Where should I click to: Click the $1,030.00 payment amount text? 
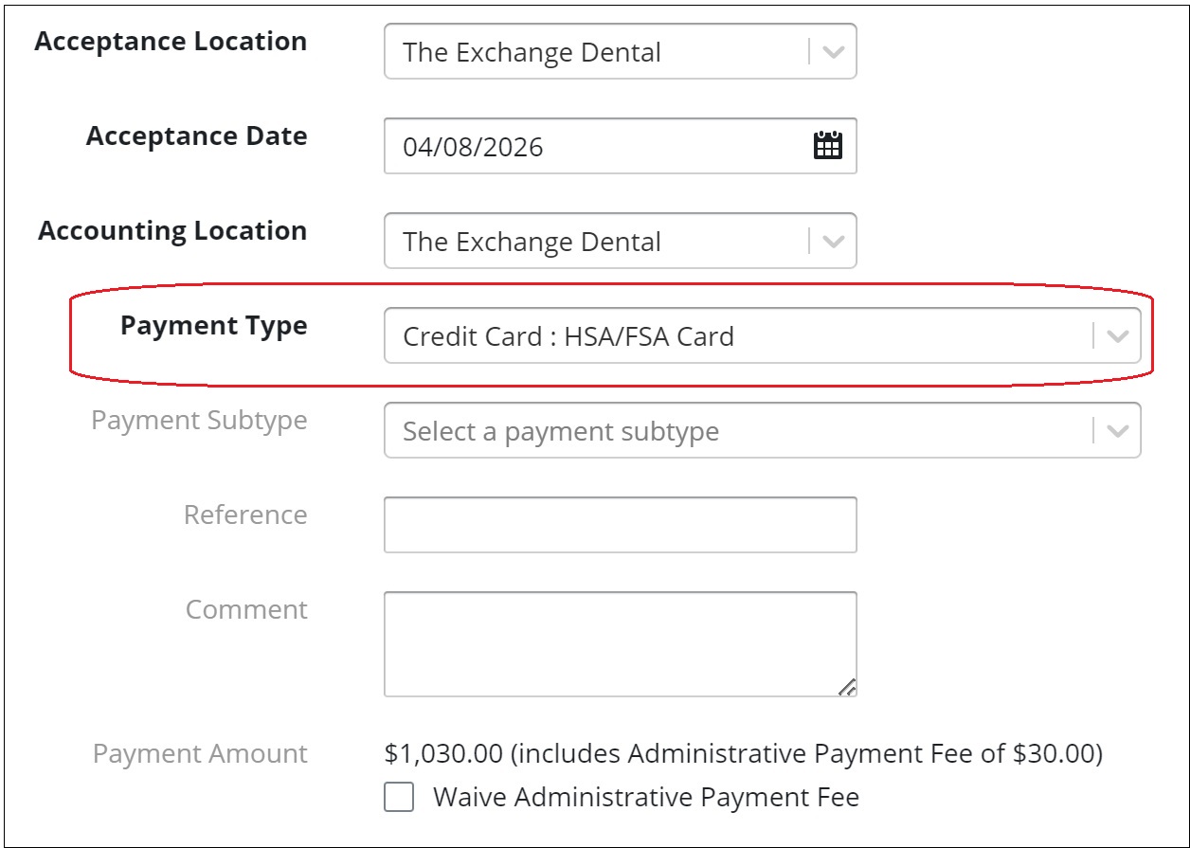[442, 754]
